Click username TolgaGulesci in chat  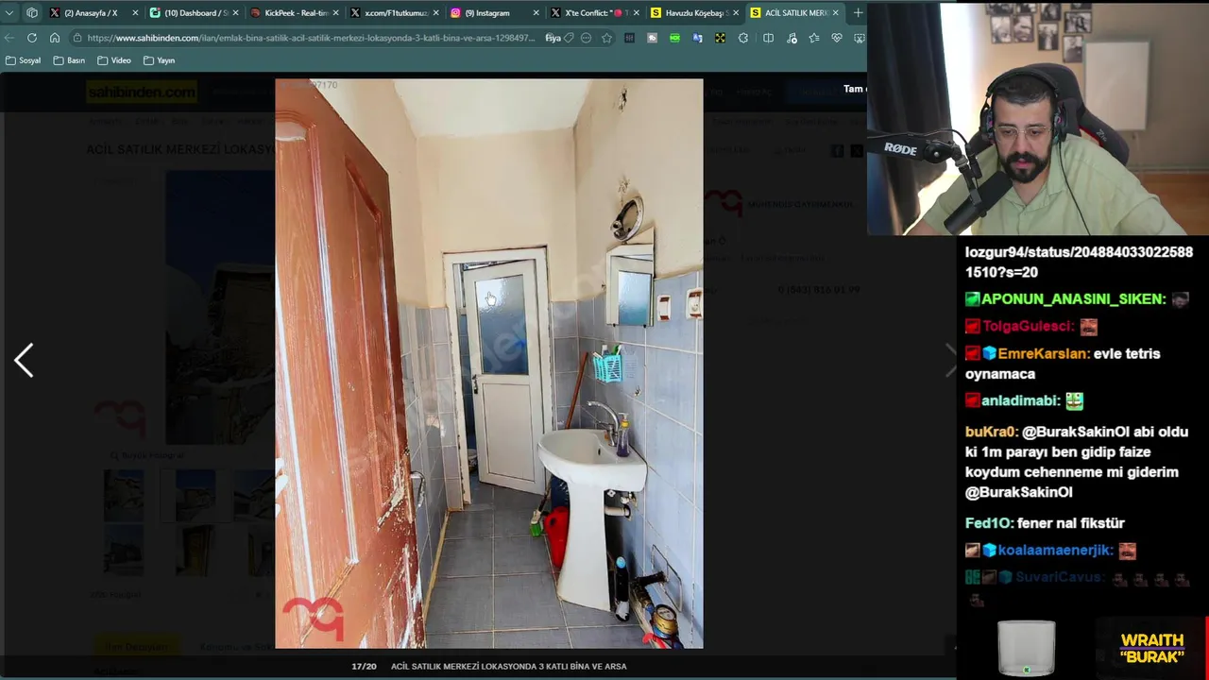point(1027,326)
